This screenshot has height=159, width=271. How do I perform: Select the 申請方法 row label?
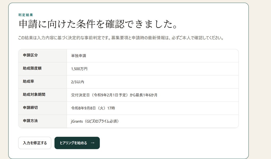[30, 121]
